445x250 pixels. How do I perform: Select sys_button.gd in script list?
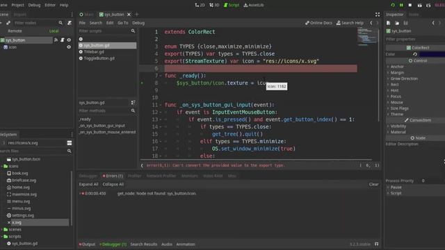[x=108, y=45]
